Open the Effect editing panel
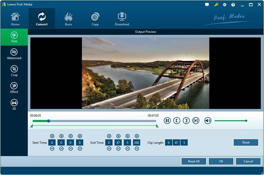 click(x=14, y=88)
